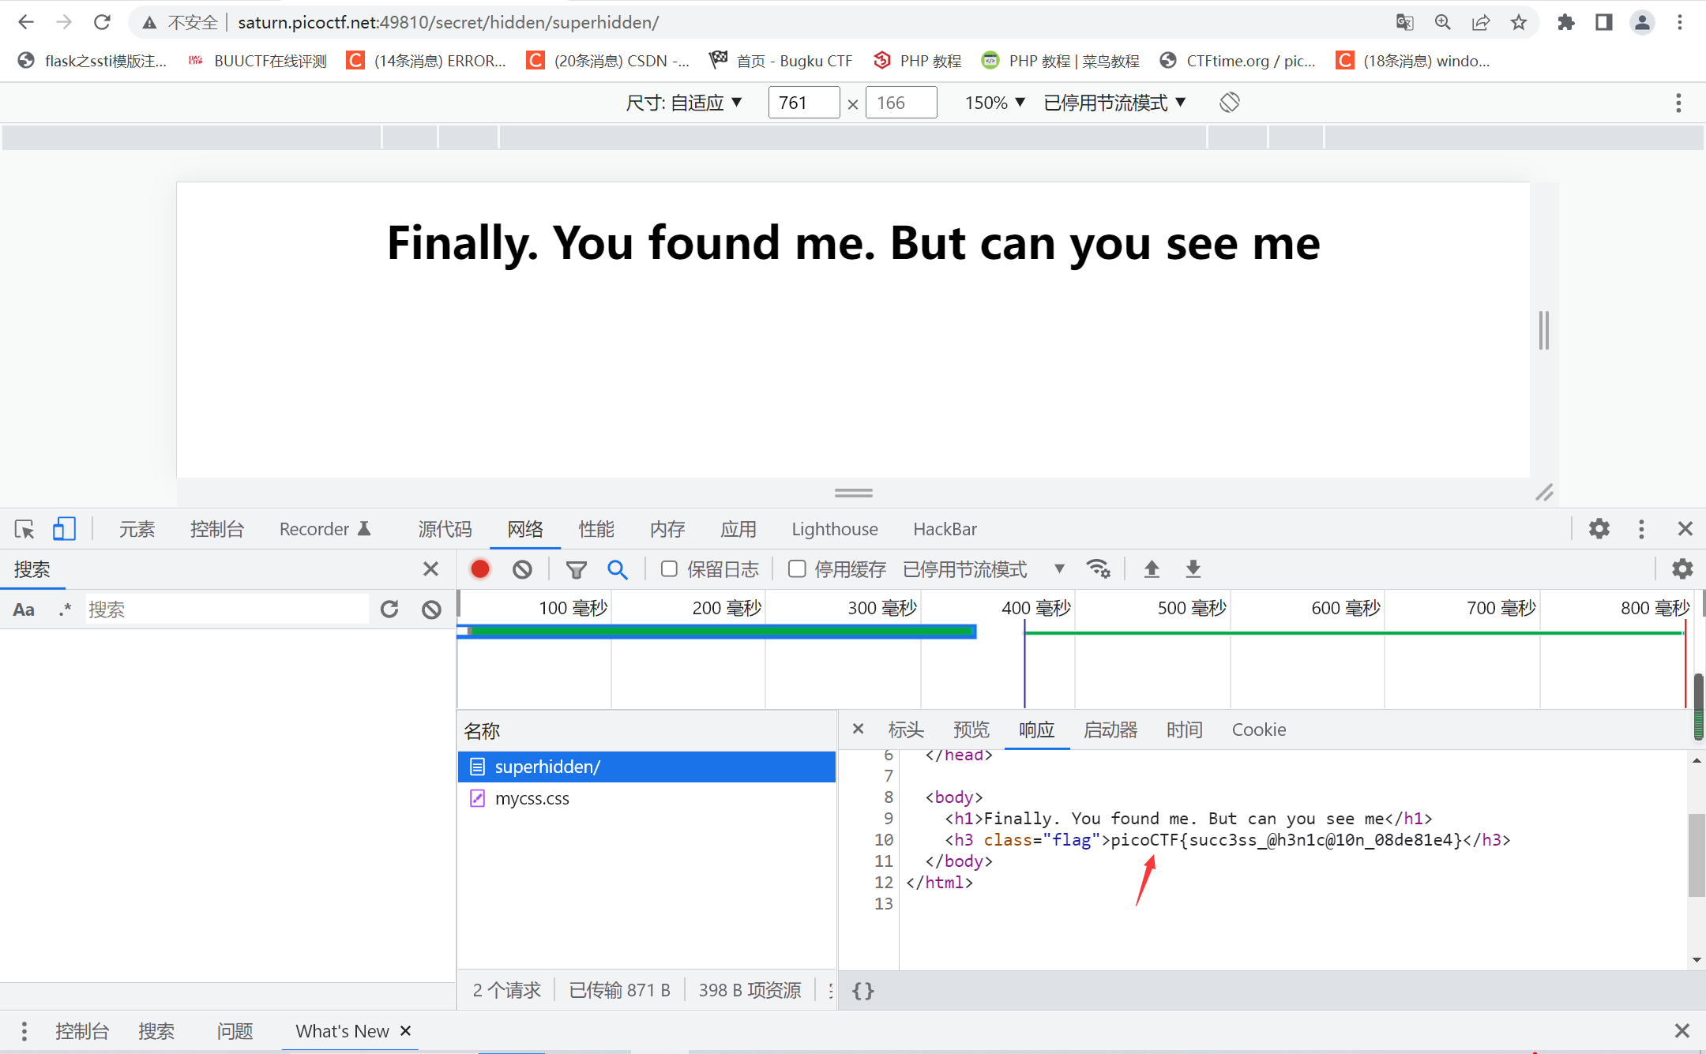
Task: Open DevTools settings gear
Action: (x=1600, y=529)
